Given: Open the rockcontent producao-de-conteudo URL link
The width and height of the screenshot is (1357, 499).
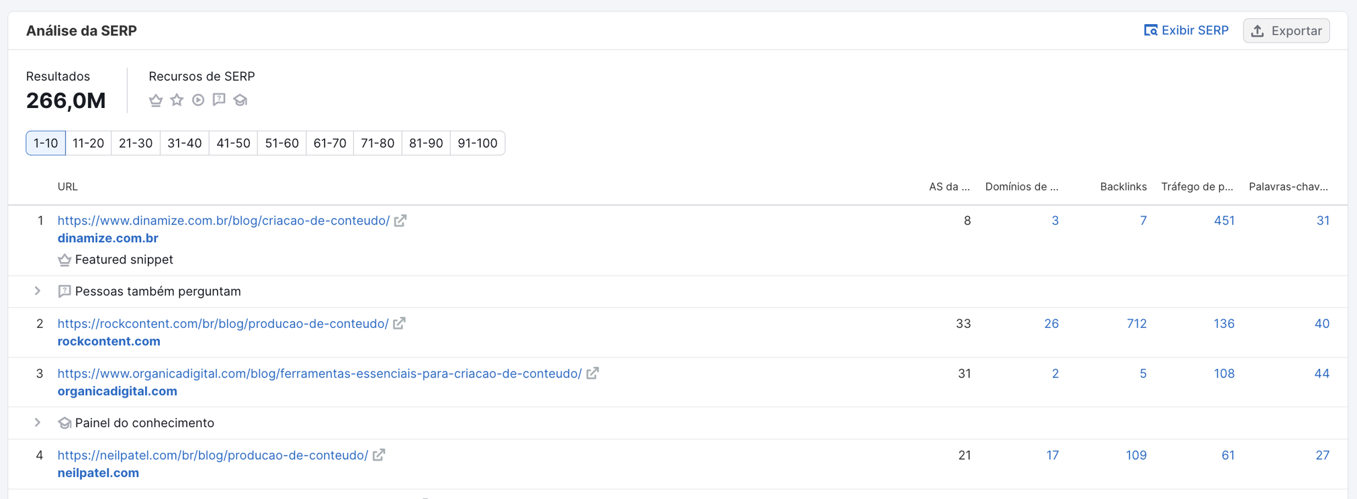Looking at the screenshot, I should (223, 324).
